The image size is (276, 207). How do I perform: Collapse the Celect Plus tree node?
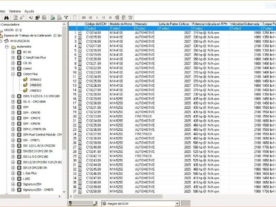point(13,74)
